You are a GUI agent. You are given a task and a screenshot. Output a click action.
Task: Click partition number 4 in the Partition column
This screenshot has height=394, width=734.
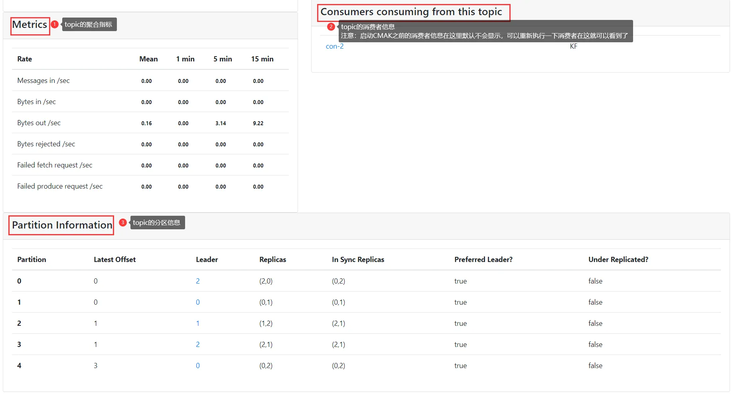[19, 366]
